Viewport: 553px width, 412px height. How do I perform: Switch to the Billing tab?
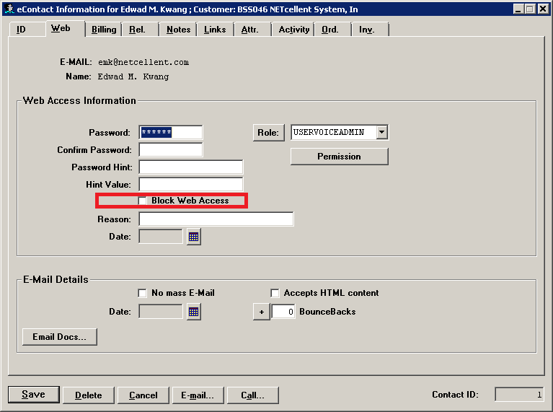(x=104, y=30)
